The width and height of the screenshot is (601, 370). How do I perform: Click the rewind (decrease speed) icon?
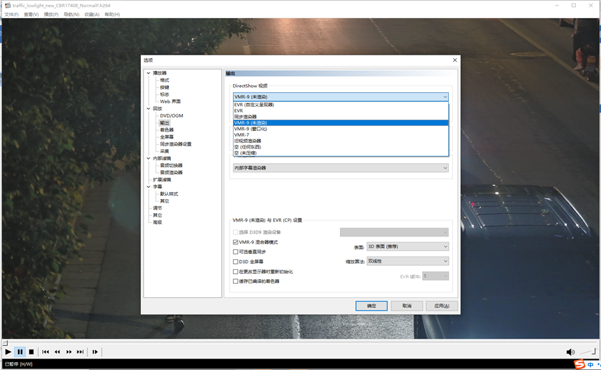57,351
